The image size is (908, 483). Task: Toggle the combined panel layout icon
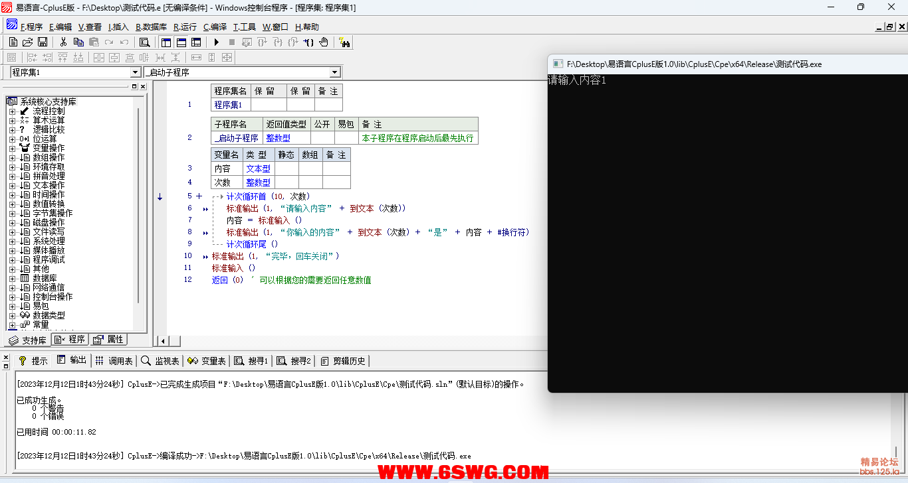[196, 42]
